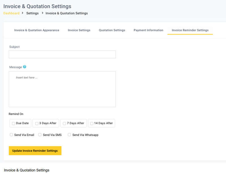This screenshot has height=181, width=226.
Task: Tick the 7 Days After checkbox
Action: tap(64, 123)
